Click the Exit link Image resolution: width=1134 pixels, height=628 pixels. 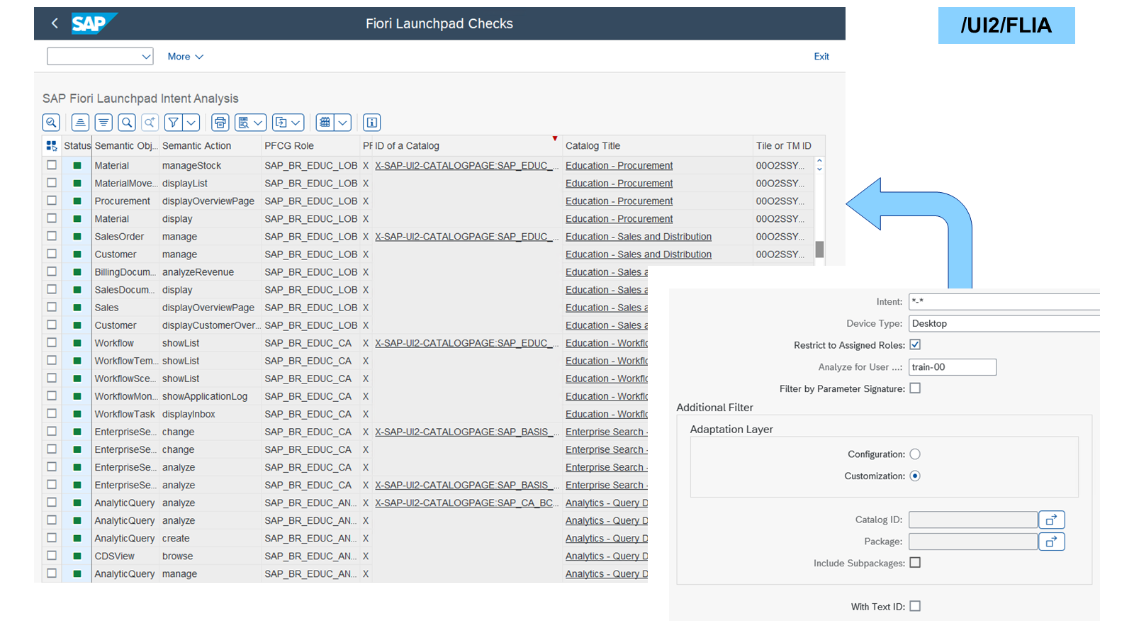point(821,57)
